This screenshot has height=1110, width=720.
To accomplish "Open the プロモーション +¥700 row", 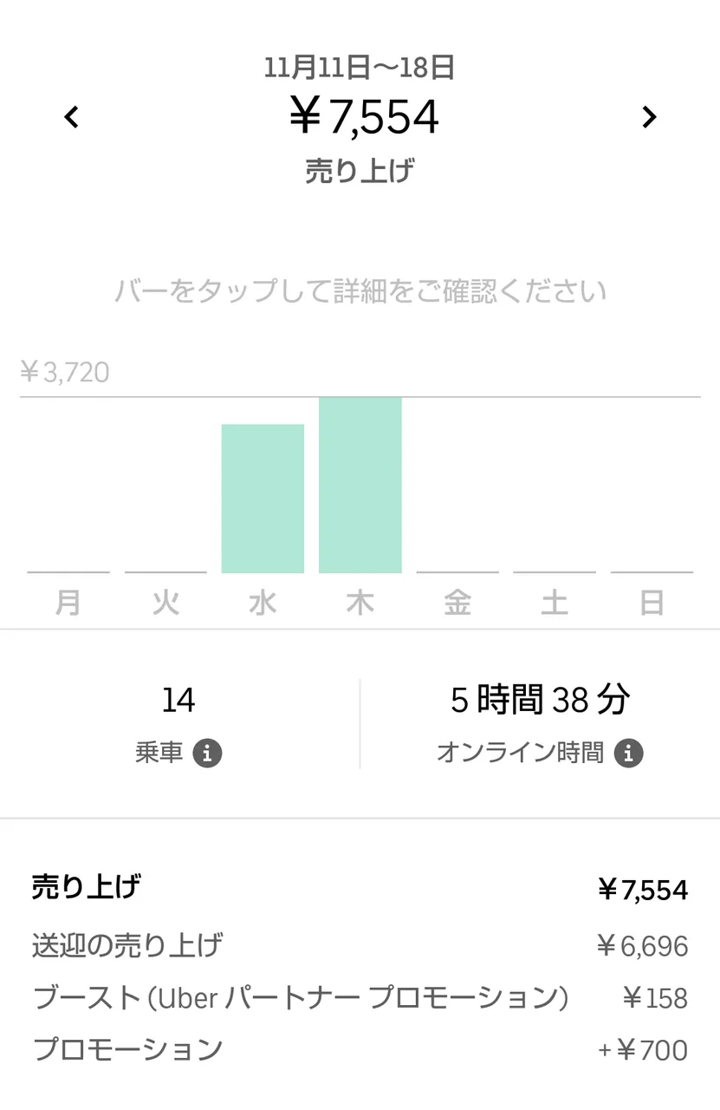I will pos(360,1049).
